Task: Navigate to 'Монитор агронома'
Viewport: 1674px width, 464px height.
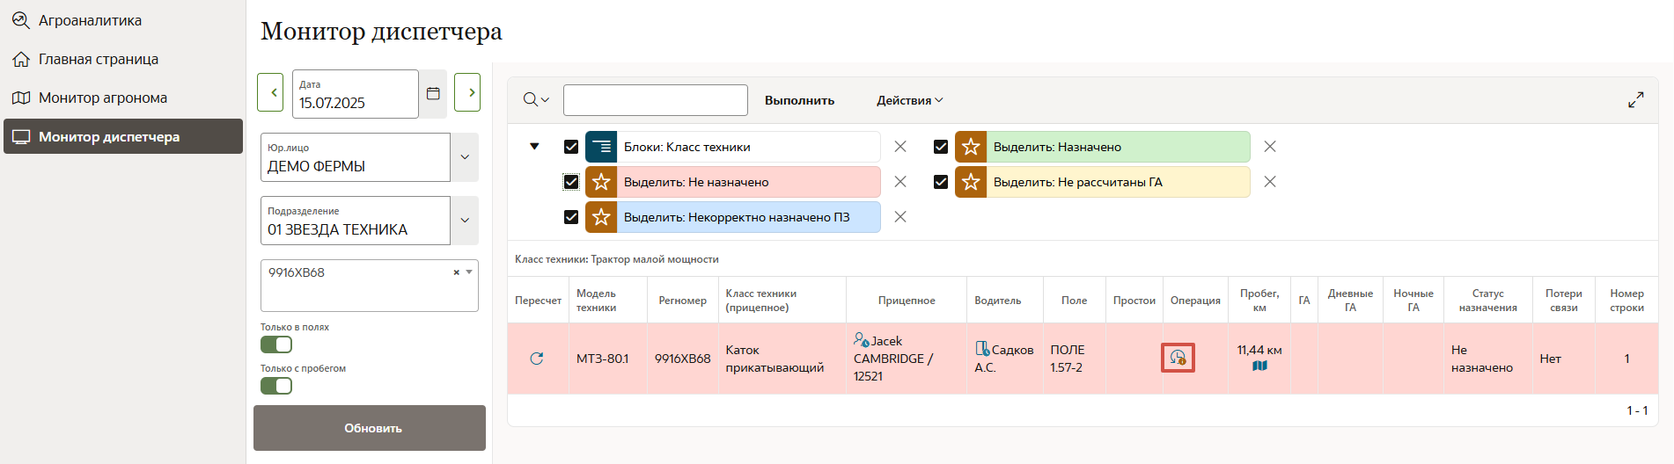Action: [x=102, y=98]
